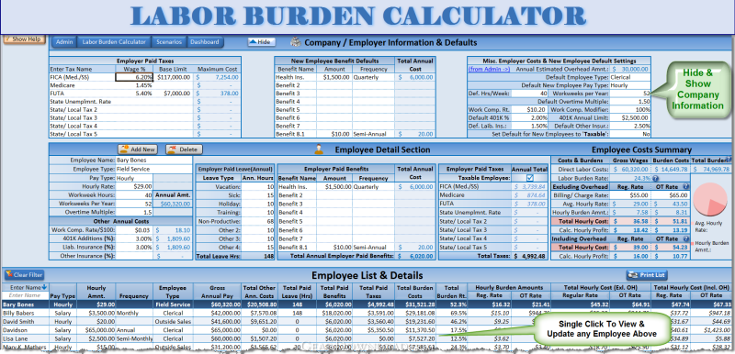Screen dimensions: 735x354
Task: Open Default Employee Type field showing Clerical
Action: coord(630,77)
